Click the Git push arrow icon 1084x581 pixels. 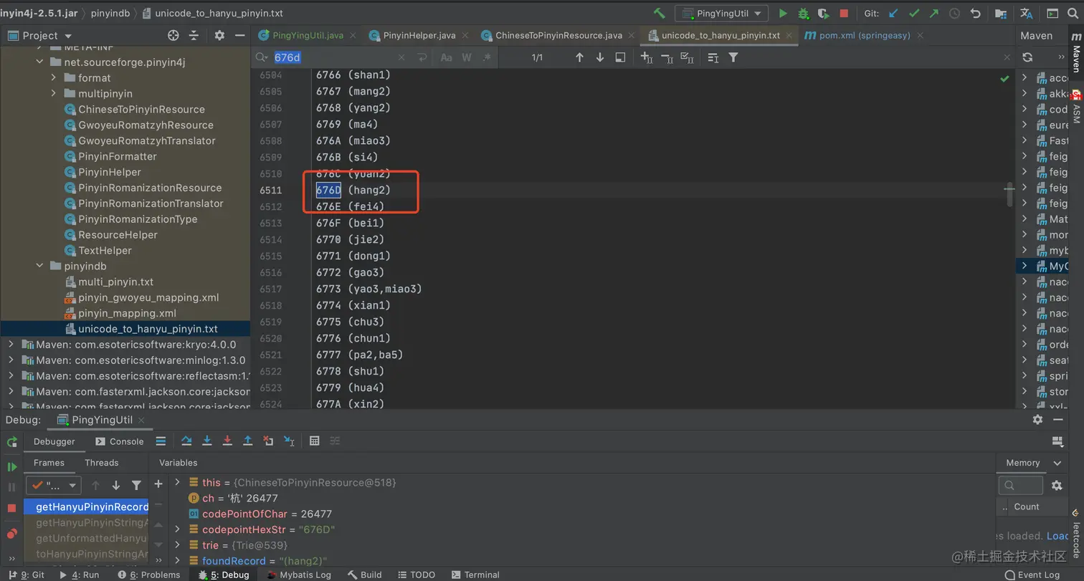934,14
